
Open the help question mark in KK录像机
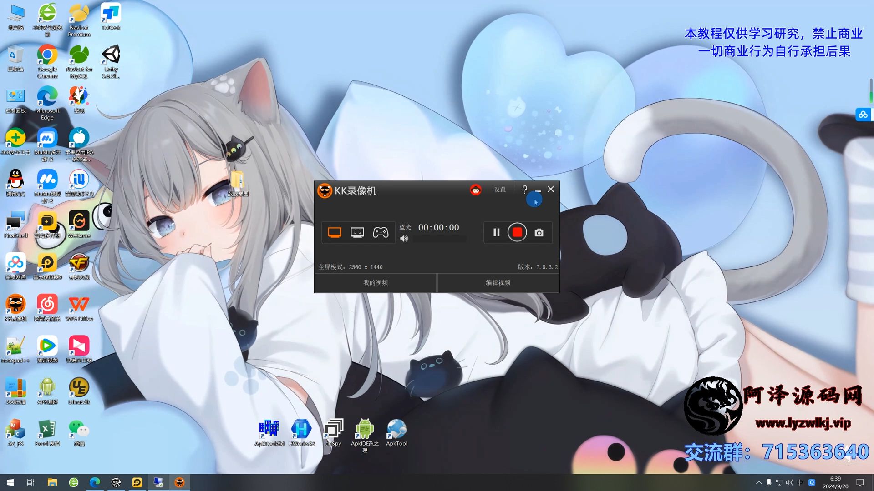pos(524,189)
